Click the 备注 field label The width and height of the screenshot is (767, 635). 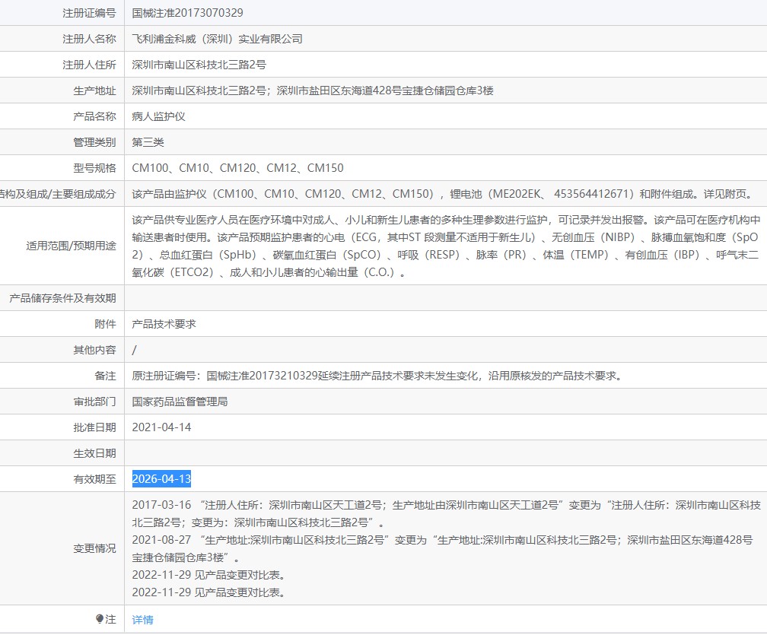(105, 376)
